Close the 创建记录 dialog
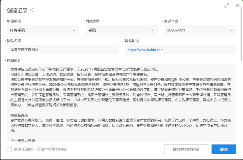Image resolution: width=243 pixels, height=160 pixels. click(x=237, y=6)
